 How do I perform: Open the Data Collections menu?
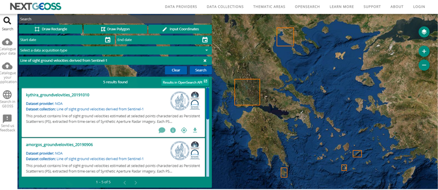[225, 7]
